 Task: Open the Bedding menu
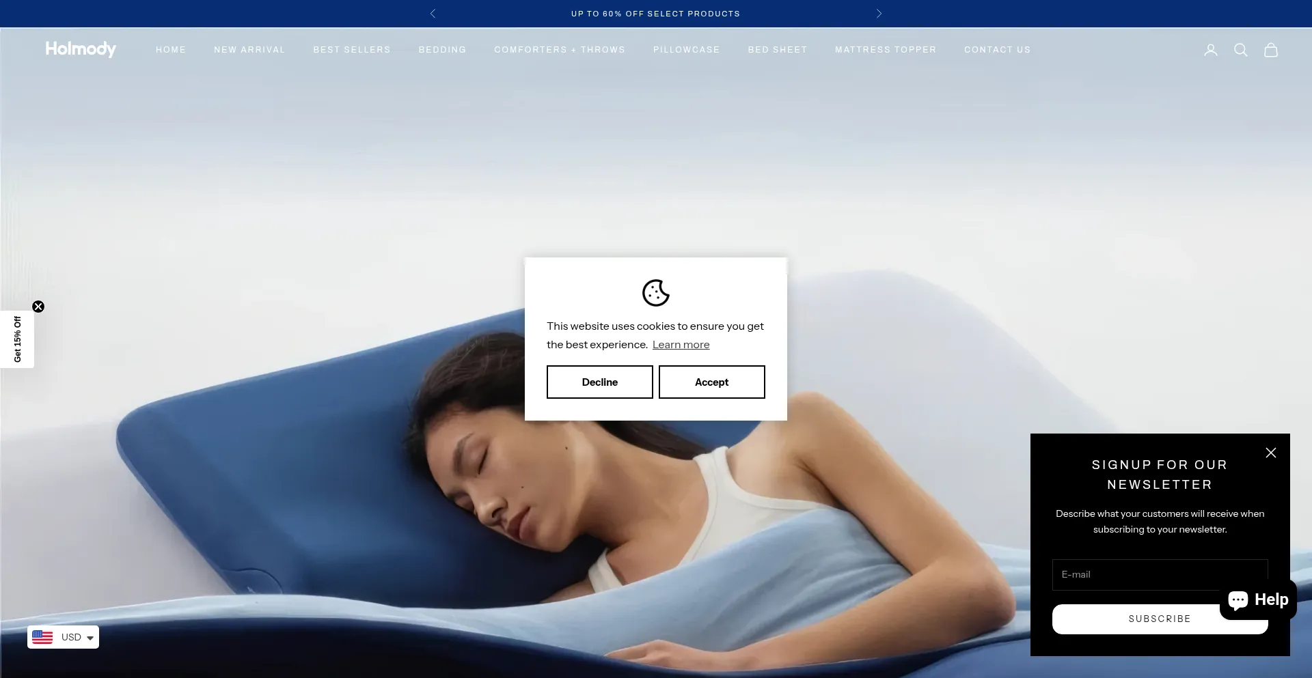point(442,50)
